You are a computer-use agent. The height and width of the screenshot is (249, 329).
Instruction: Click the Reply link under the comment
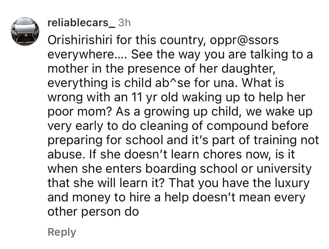(x=62, y=232)
